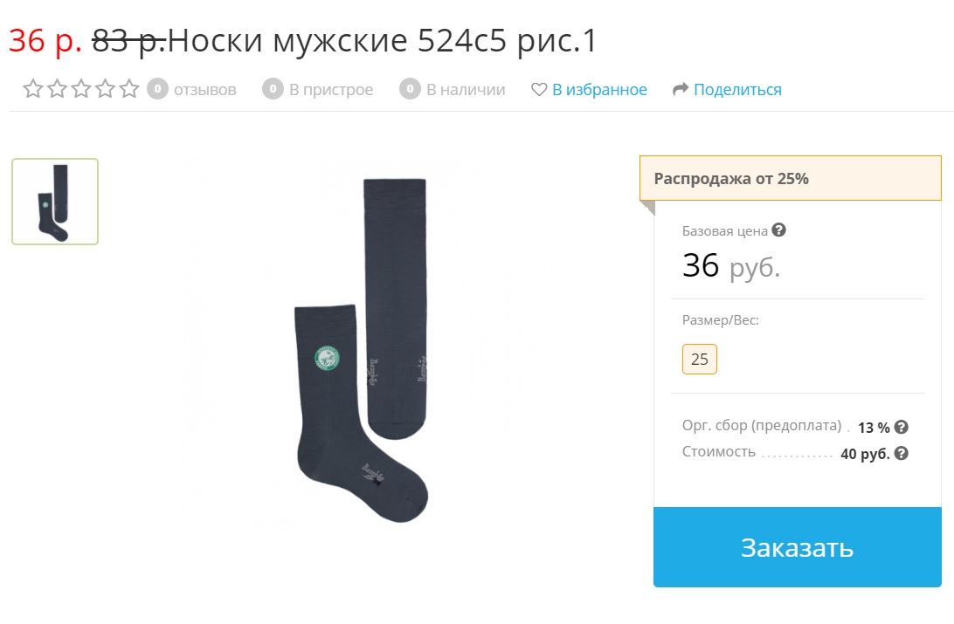
Task: Click the Поделиться share link
Action: pos(737,89)
